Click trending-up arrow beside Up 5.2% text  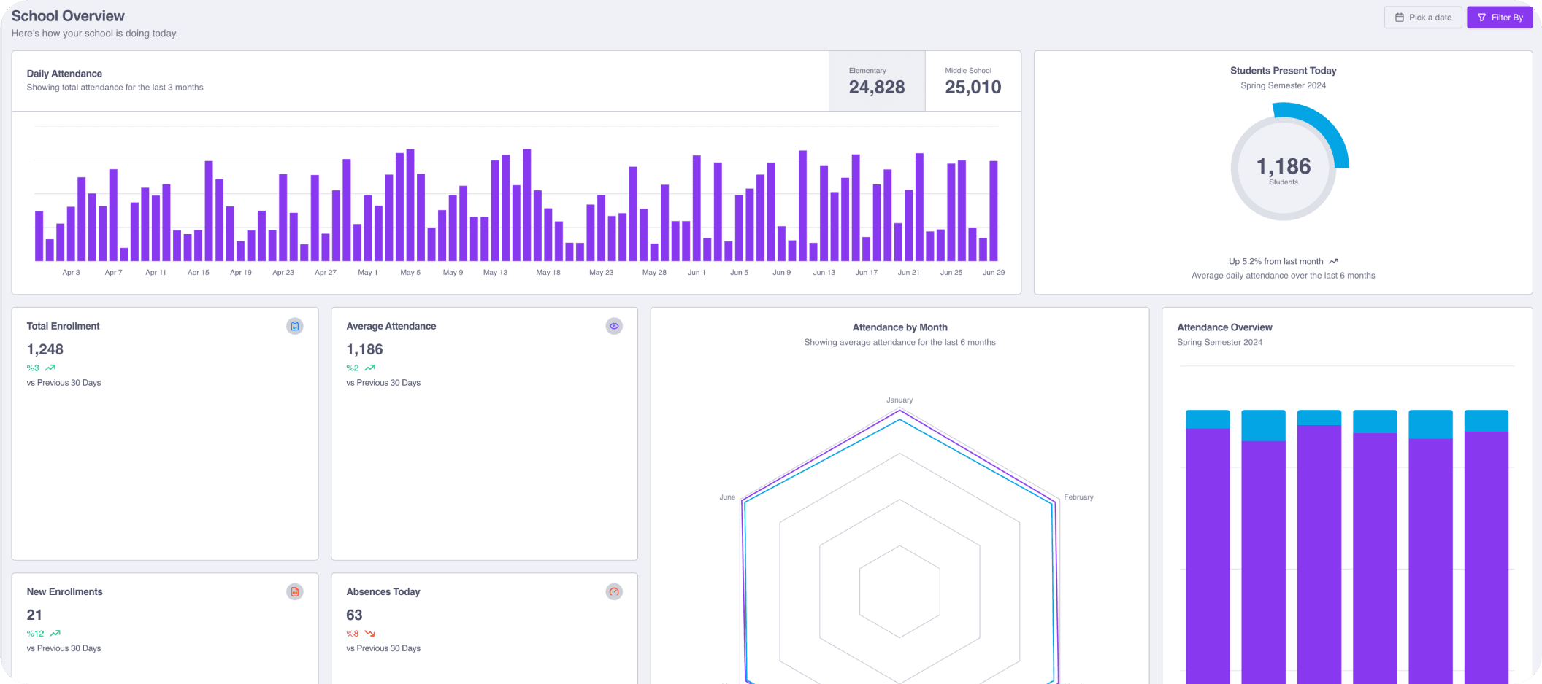coord(1333,261)
